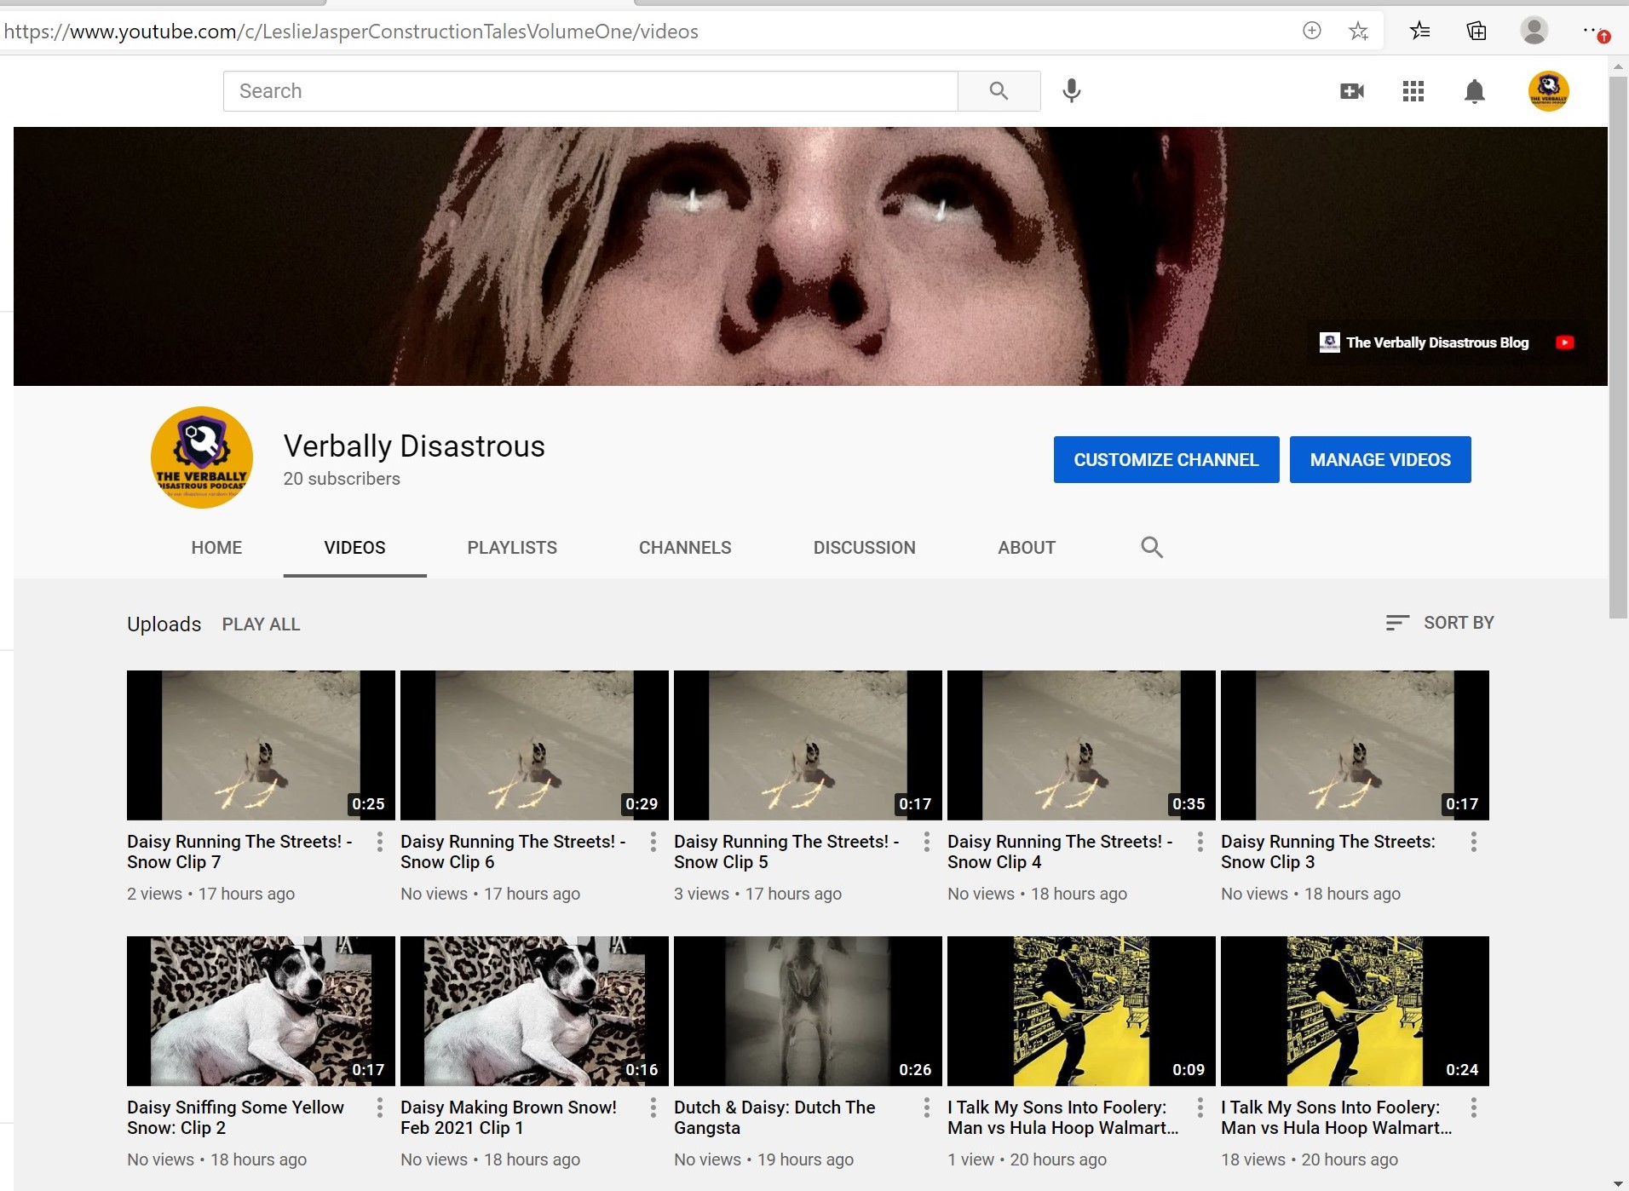Switch to the Playlists tab
Screen dimensions: 1629x1191
click(511, 548)
